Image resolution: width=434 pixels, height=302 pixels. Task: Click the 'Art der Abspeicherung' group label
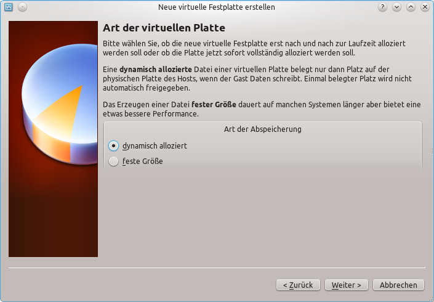[262, 129]
